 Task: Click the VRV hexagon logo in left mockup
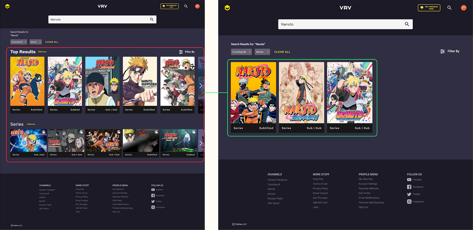pyautogui.click(x=8, y=6)
